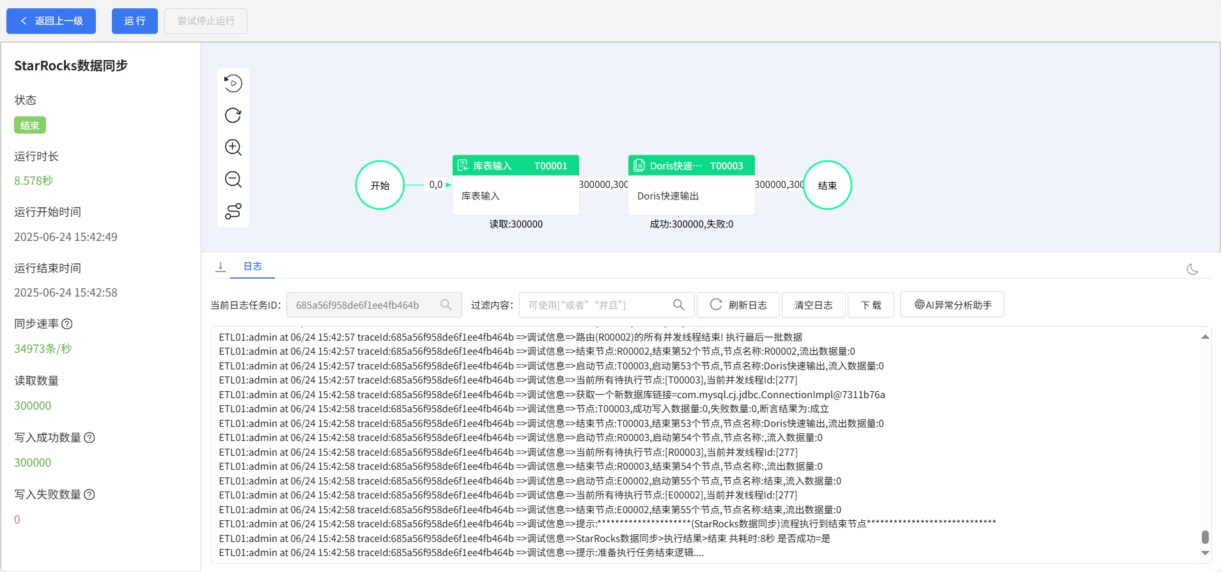Open the AI异常分析助手 button
This screenshot has height=572, width=1221.
[952, 305]
